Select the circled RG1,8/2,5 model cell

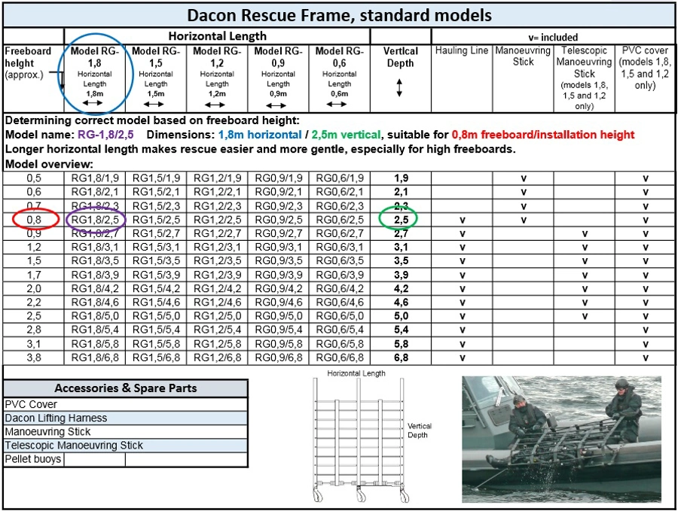tap(94, 218)
